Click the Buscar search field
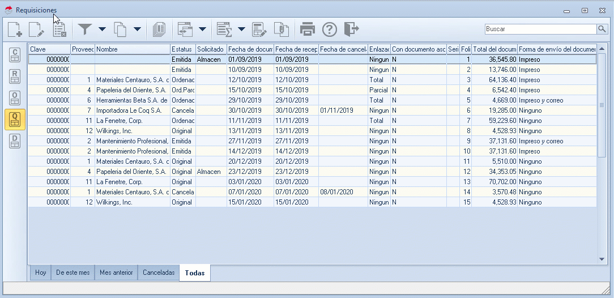This screenshot has width=614, height=298. [x=540, y=29]
